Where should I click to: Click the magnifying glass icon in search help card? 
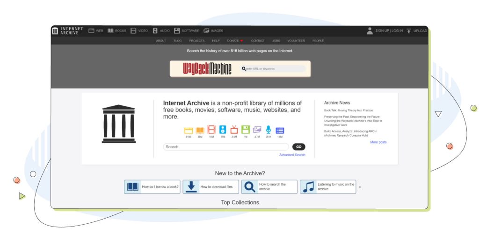click(250, 186)
